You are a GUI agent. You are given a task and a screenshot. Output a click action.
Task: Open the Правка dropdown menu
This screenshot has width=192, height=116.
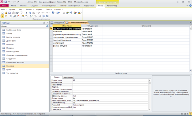pos(13,10)
